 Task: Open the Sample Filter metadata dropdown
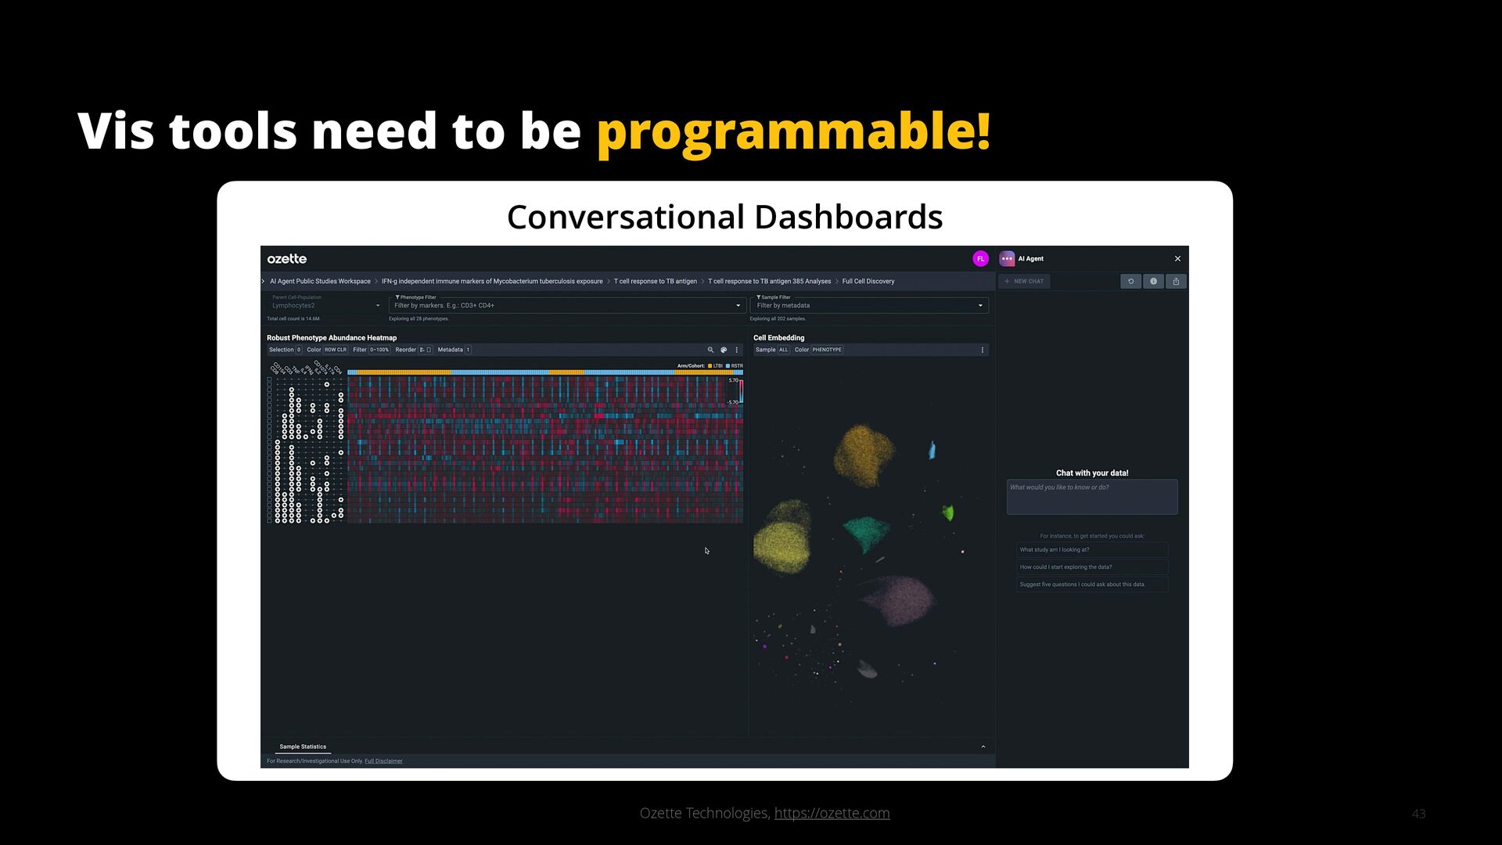[x=980, y=306]
